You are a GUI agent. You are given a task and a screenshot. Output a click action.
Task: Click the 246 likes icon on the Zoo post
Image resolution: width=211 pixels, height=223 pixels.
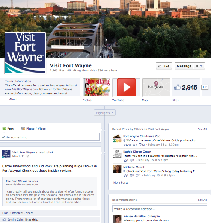point(125,145)
